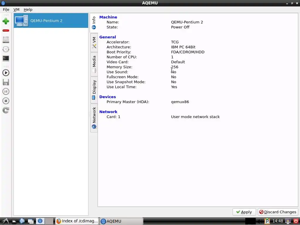Click the 'FDA/CDROM/HDD' boot priority value
The width and height of the screenshot is (300, 225).
coord(188,52)
